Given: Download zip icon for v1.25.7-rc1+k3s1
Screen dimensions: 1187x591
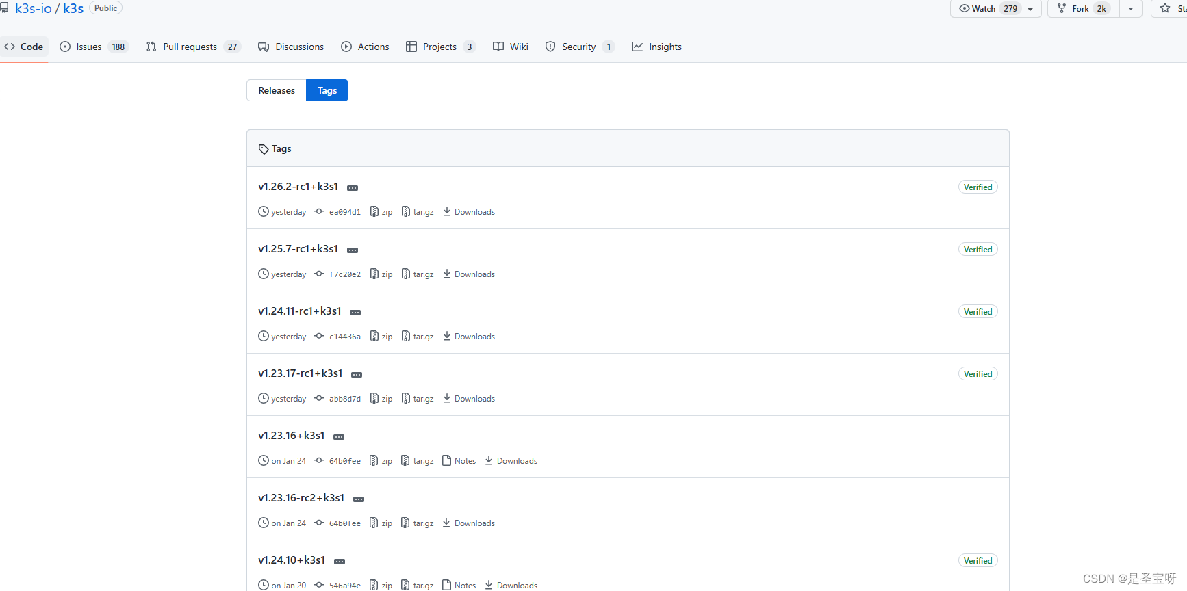Looking at the screenshot, I should click(374, 274).
